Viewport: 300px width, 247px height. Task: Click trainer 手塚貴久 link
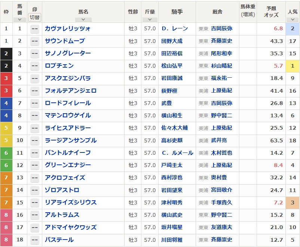[x=221, y=203]
